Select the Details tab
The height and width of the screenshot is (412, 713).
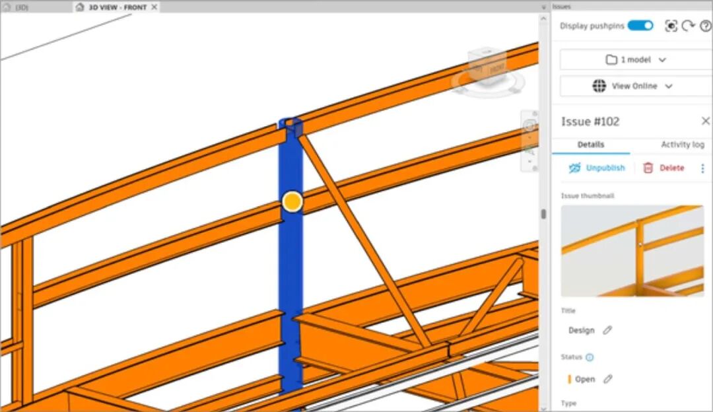590,145
